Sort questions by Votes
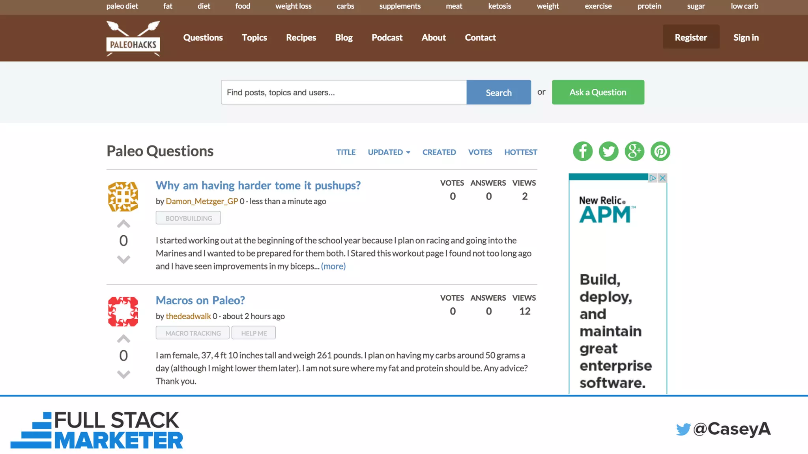808x454 pixels. click(x=480, y=152)
